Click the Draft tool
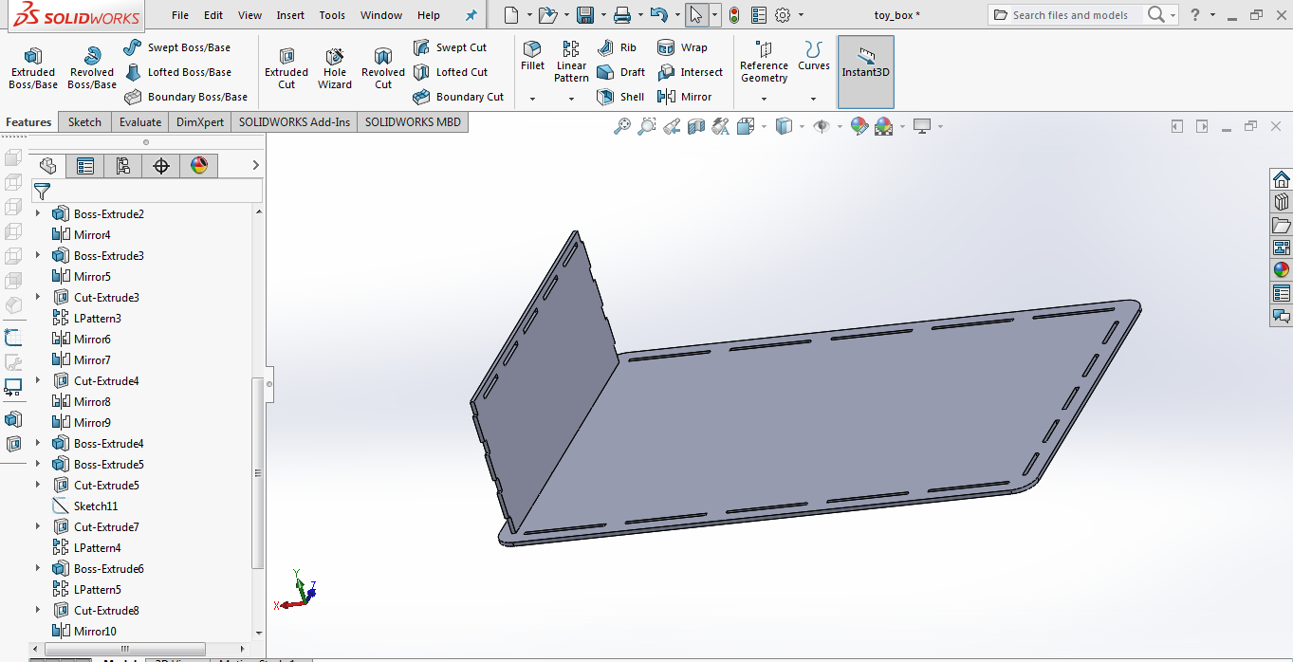The height and width of the screenshot is (662, 1293). click(621, 72)
